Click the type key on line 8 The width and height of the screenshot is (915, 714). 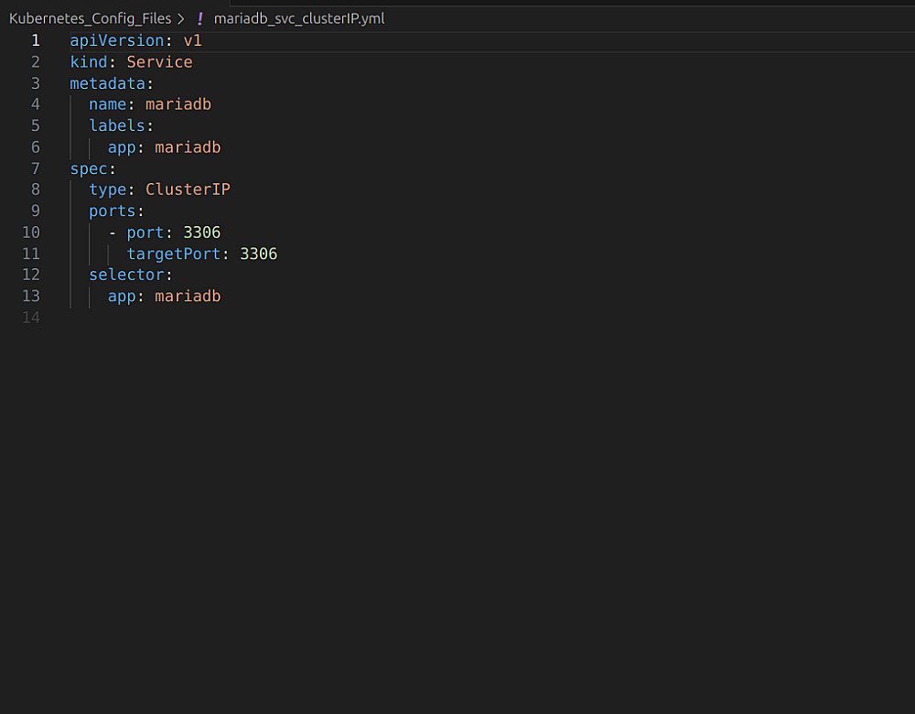click(107, 189)
